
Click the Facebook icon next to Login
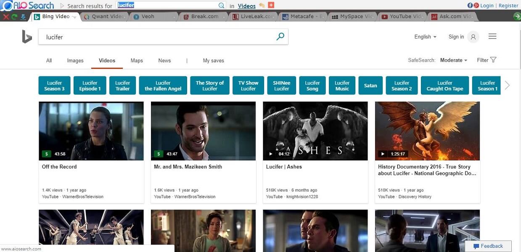(470, 5)
